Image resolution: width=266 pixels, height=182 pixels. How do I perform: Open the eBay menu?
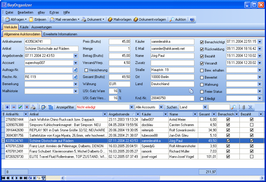(x=41, y=12)
